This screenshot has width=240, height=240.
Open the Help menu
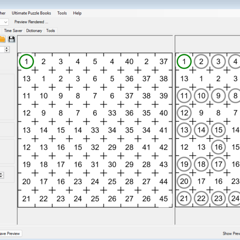pyautogui.click(x=77, y=13)
